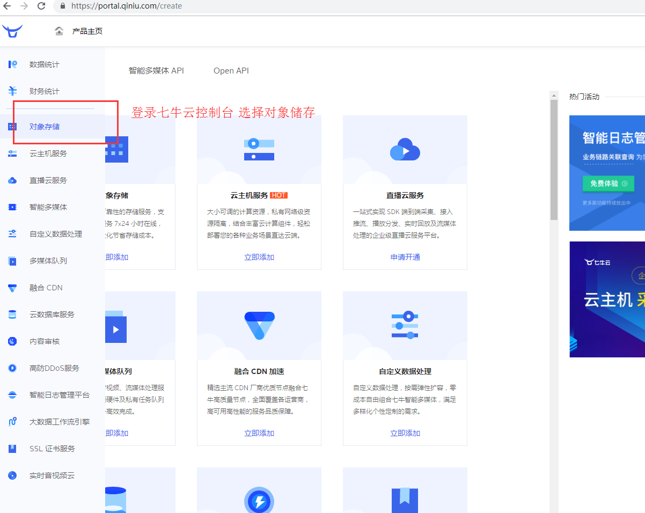The image size is (645, 513).
Task: Click SSL 证书服务 sidebar icon
Action: tap(12, 449)
